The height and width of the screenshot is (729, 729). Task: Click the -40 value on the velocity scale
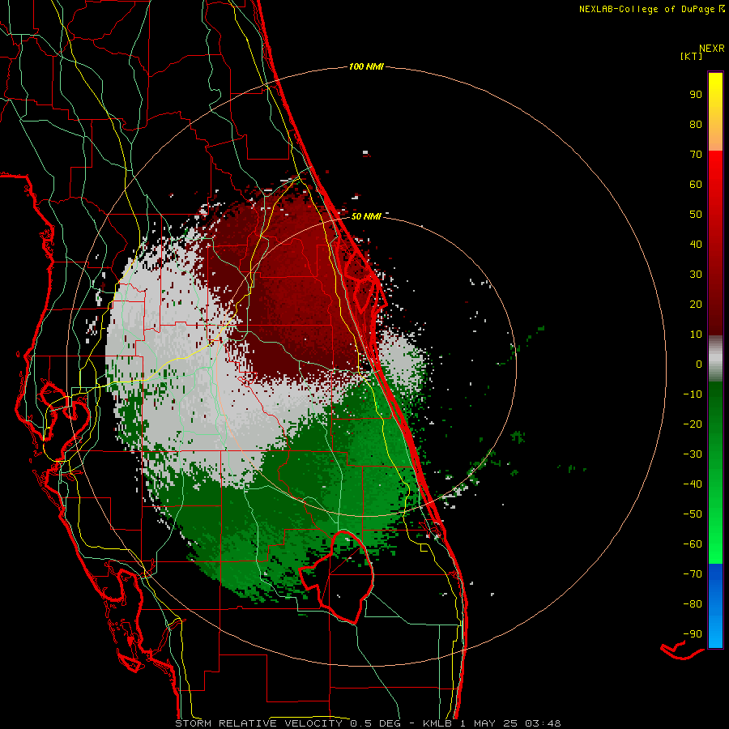(693, 484)
